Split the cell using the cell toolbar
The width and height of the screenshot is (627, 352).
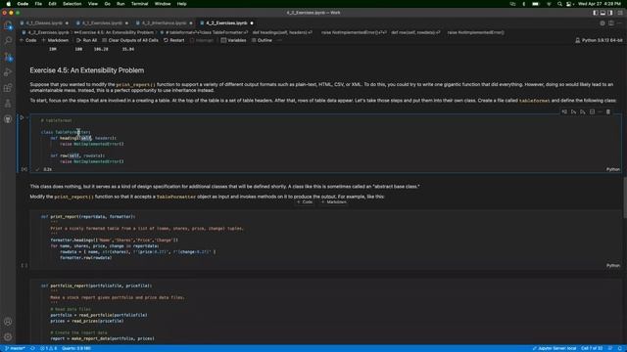tap(592, 112)
